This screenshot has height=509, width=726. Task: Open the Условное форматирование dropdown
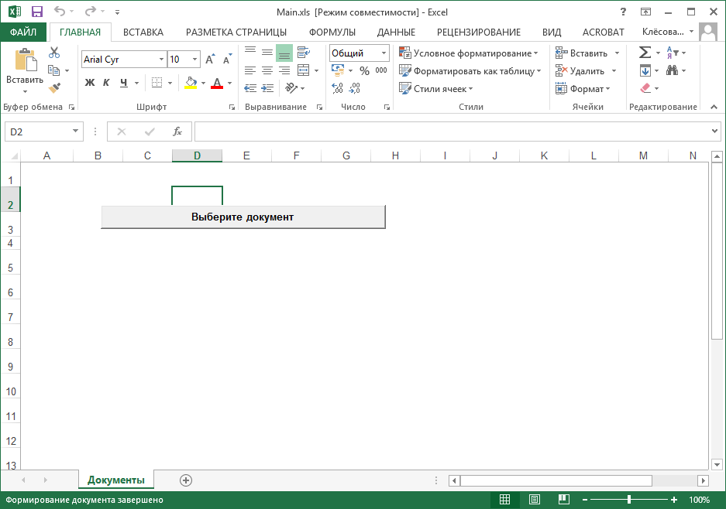click(x=469, y=53)
